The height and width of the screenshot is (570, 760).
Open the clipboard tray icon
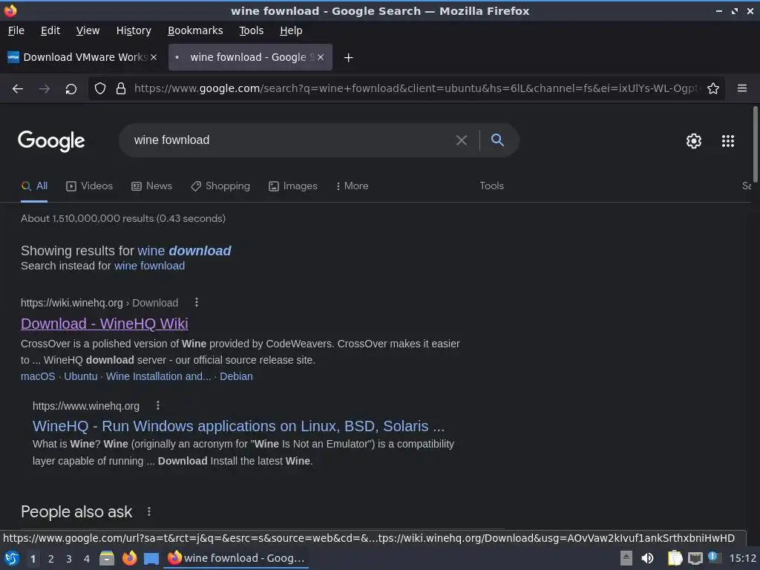(675, 558)
